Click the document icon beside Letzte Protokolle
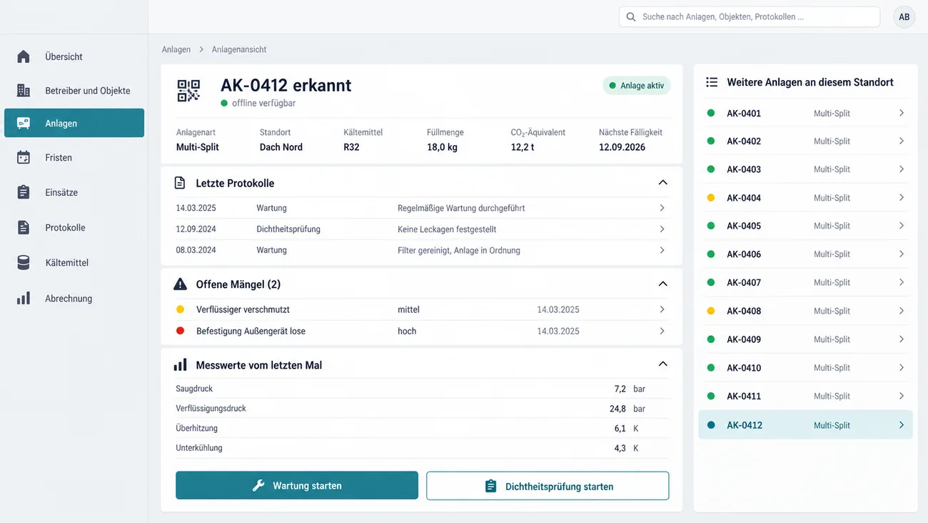Image resolution: width=928 pixels, height=523 pixels. click(x=181, y=183)
